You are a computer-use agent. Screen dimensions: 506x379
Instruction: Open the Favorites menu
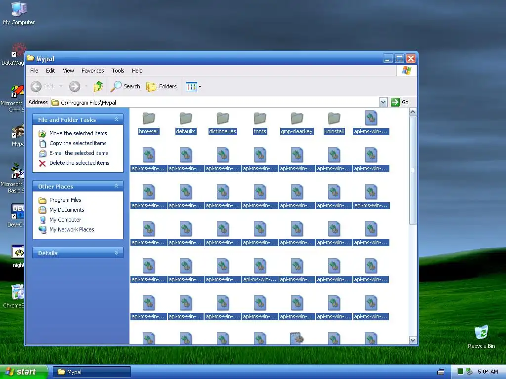click(92, 71)
